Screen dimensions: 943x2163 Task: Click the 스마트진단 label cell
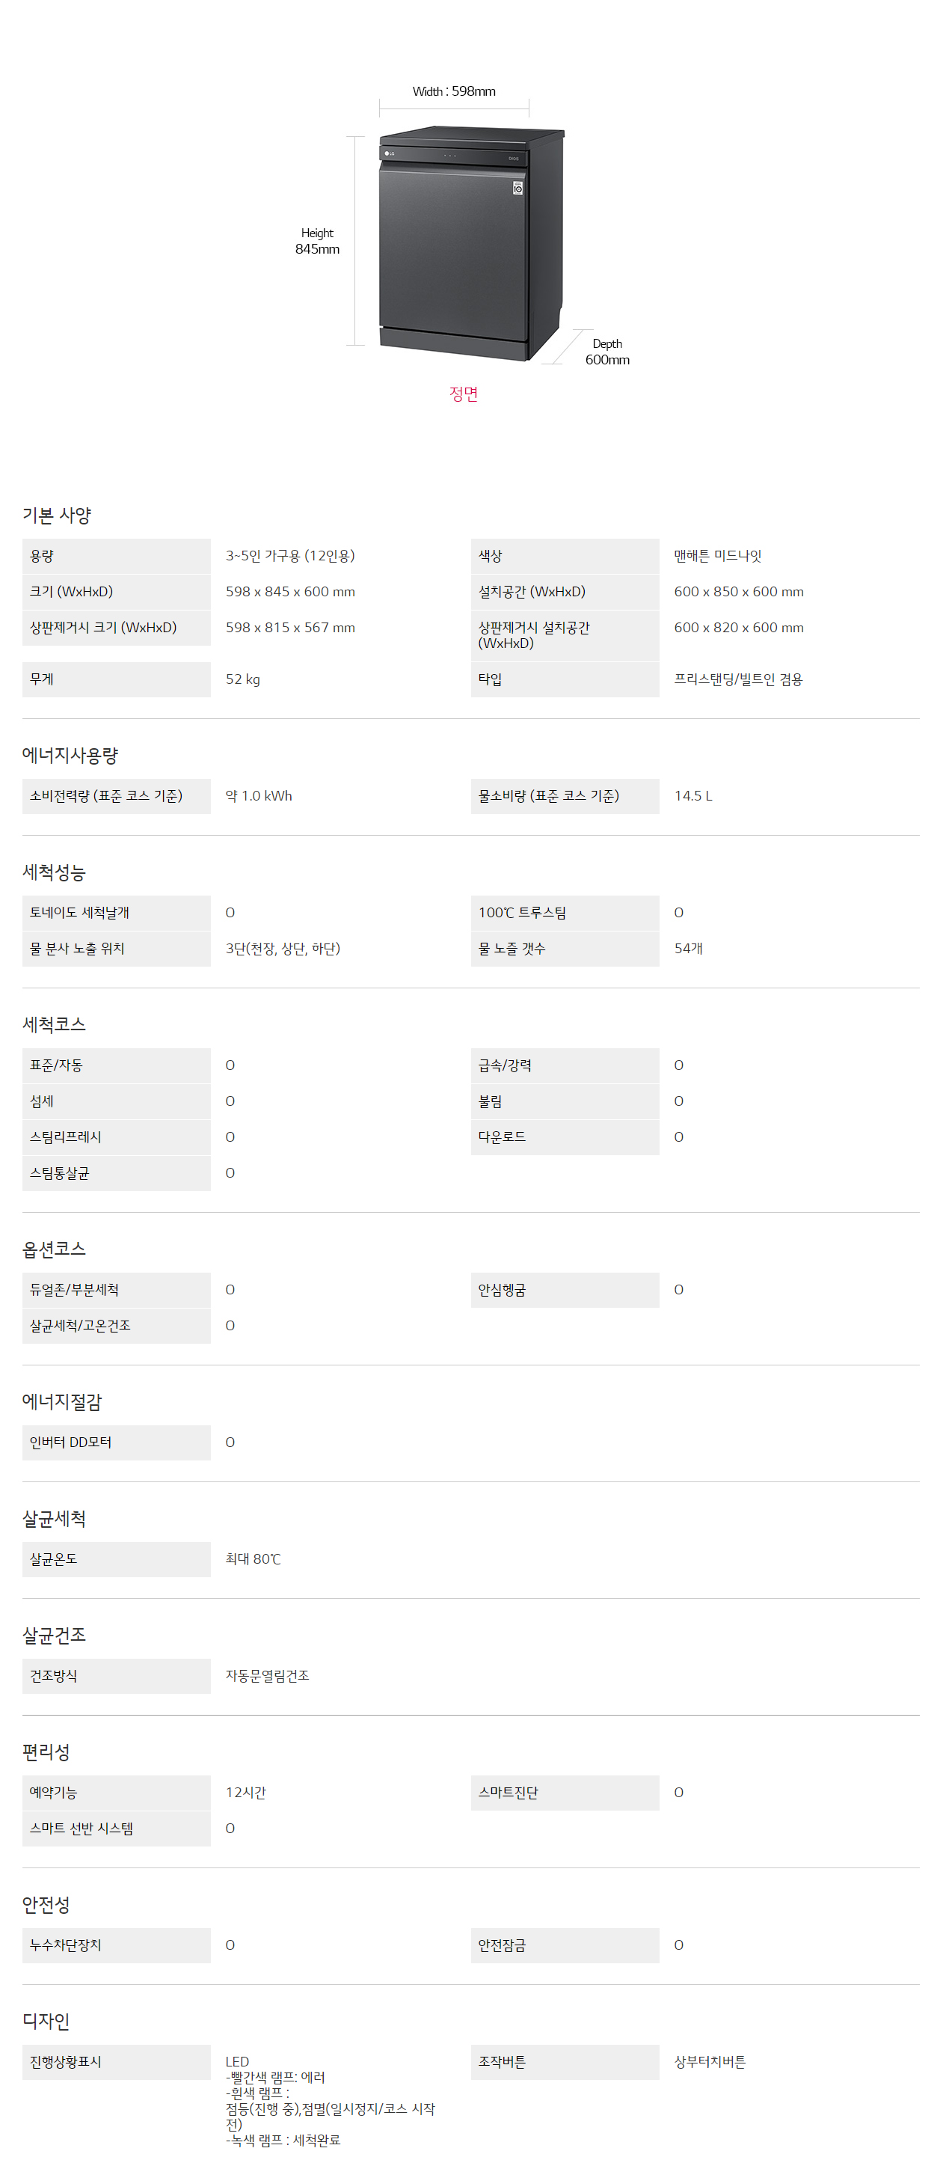pyautogui.click(x=565, y=1793)
